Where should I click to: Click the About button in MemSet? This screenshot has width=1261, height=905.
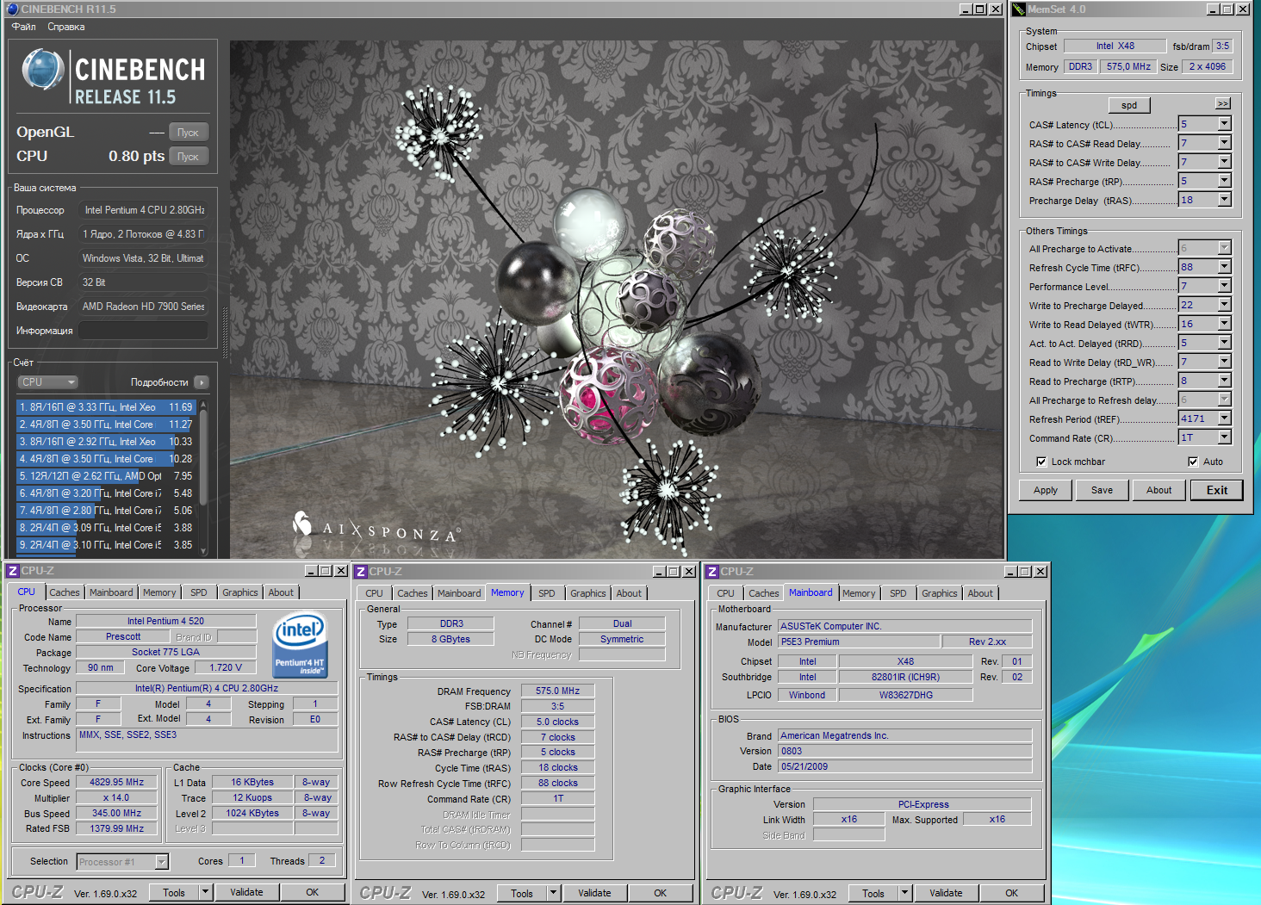pos(1159,490)
